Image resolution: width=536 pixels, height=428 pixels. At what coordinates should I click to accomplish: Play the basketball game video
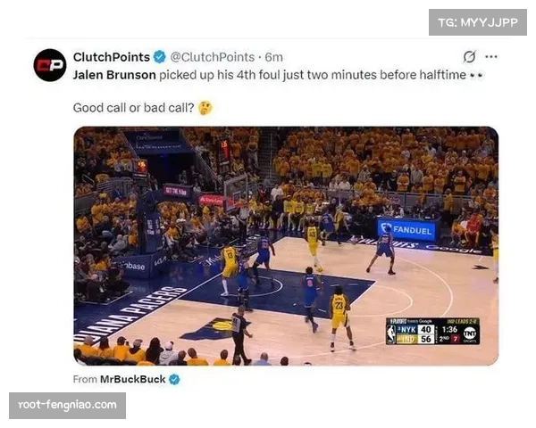[286, 246]
